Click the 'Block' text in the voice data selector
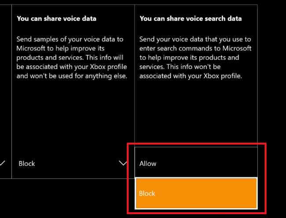Image resolution: width=286 pixels, height=218 pixels. (27, 164)
